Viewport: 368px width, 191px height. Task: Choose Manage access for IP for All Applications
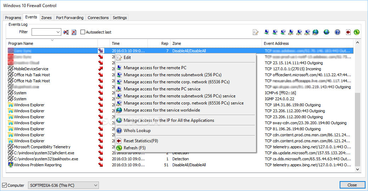(x=186, y=120)
